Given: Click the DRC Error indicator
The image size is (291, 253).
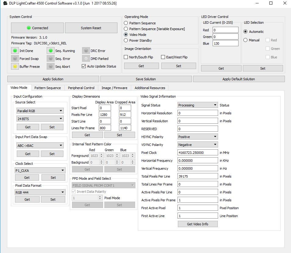Looking at the screenshot, I should coord(86,50).
